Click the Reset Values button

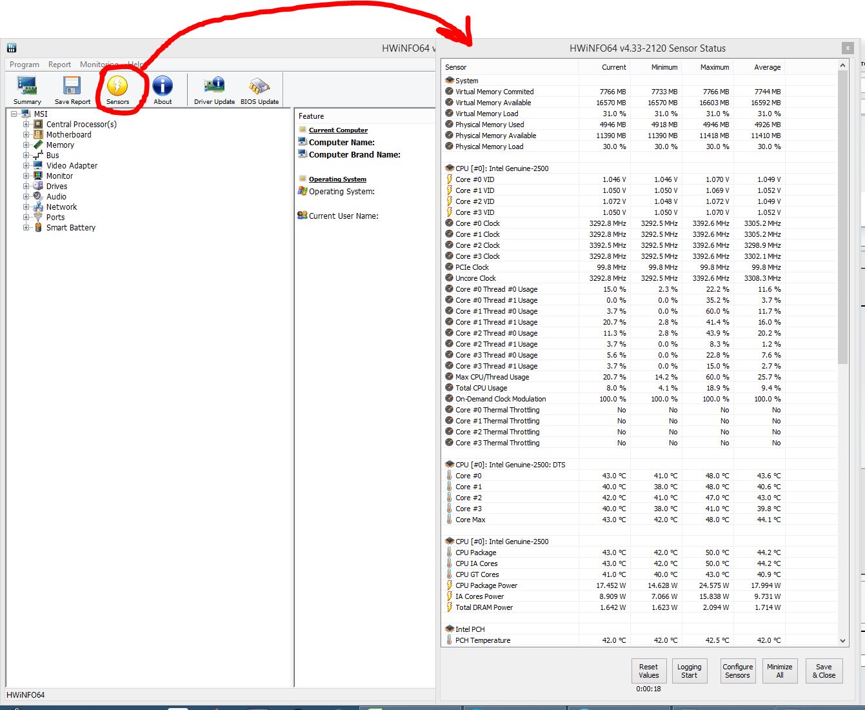(649, 671)
